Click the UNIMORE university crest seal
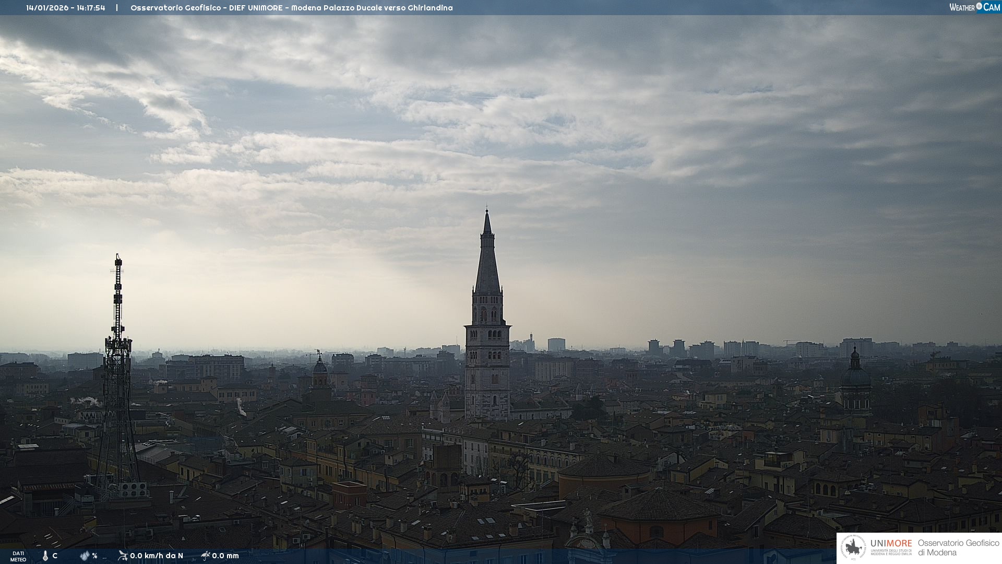This screenshot has height=564, width=1002. [854, 548]
